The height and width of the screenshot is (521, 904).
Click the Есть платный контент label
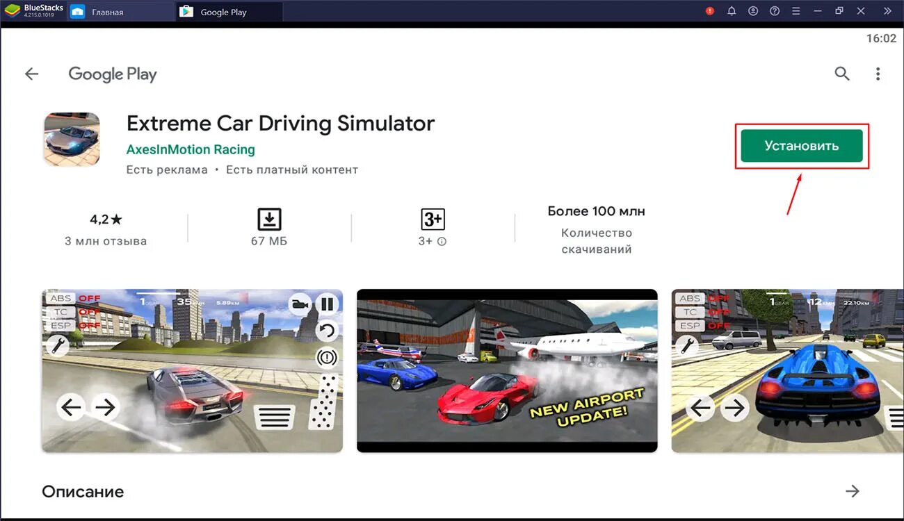point(292,169)
